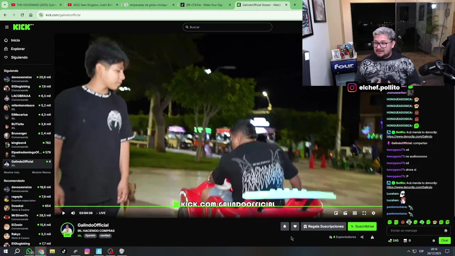Enable picture-in-picture mini player
455x256 pixels.
336,213
